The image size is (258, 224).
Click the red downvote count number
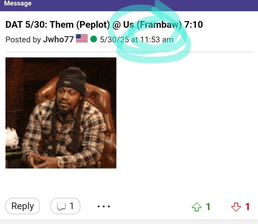247,207
